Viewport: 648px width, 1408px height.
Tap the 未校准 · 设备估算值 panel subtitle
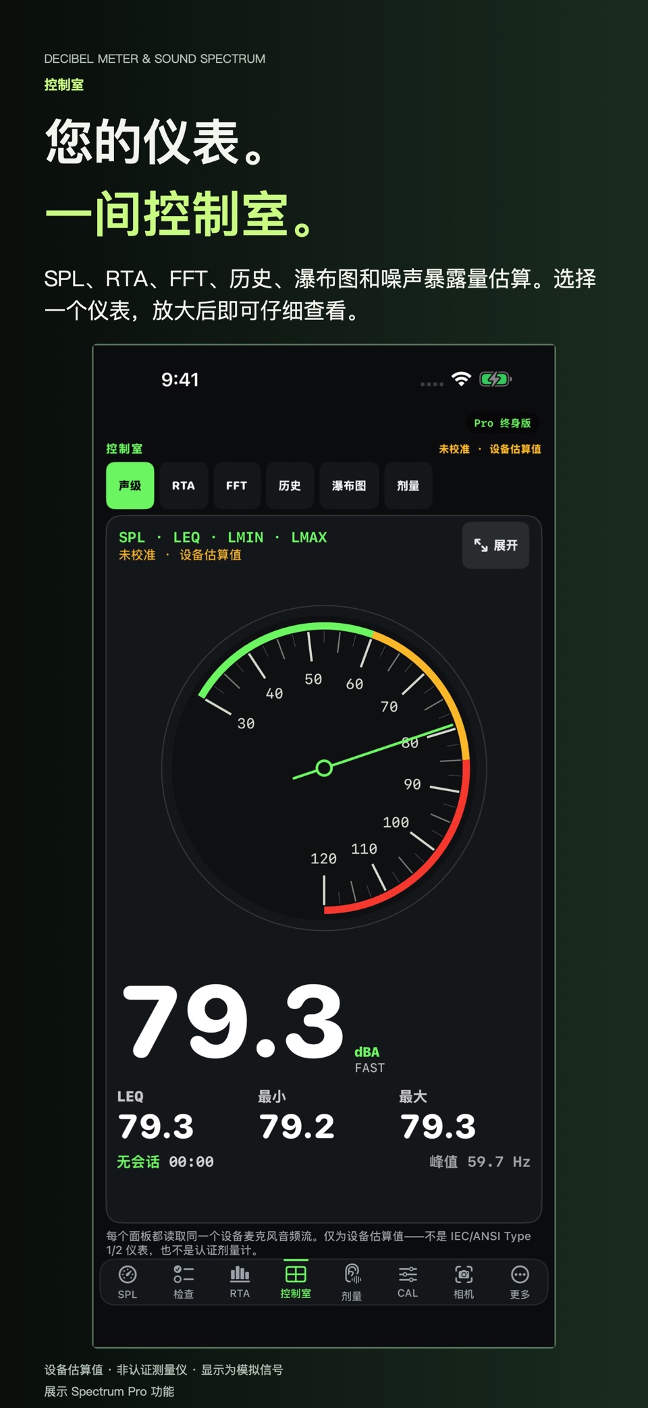tap(180, 555)
